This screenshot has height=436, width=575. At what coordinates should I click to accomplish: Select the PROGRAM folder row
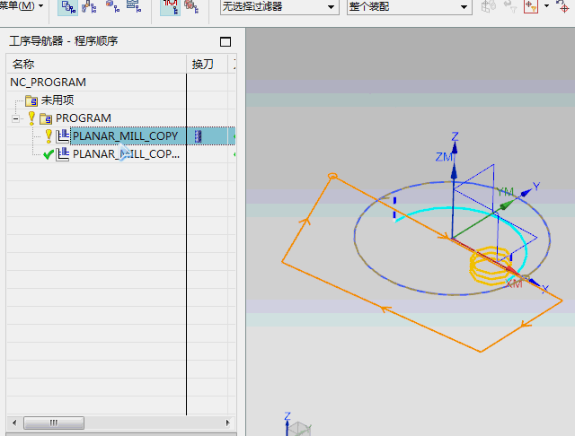[84, 118]
